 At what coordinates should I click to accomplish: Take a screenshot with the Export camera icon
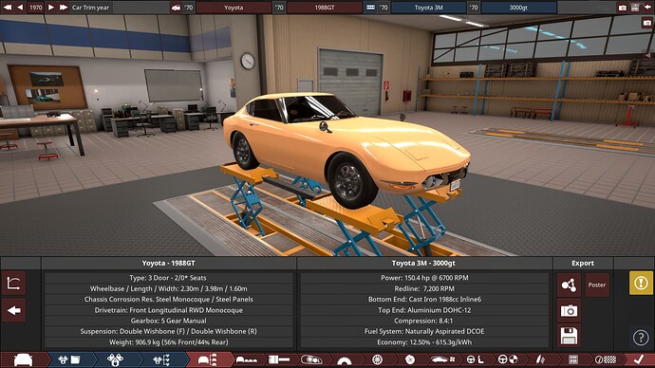click(x=569, y=311)
